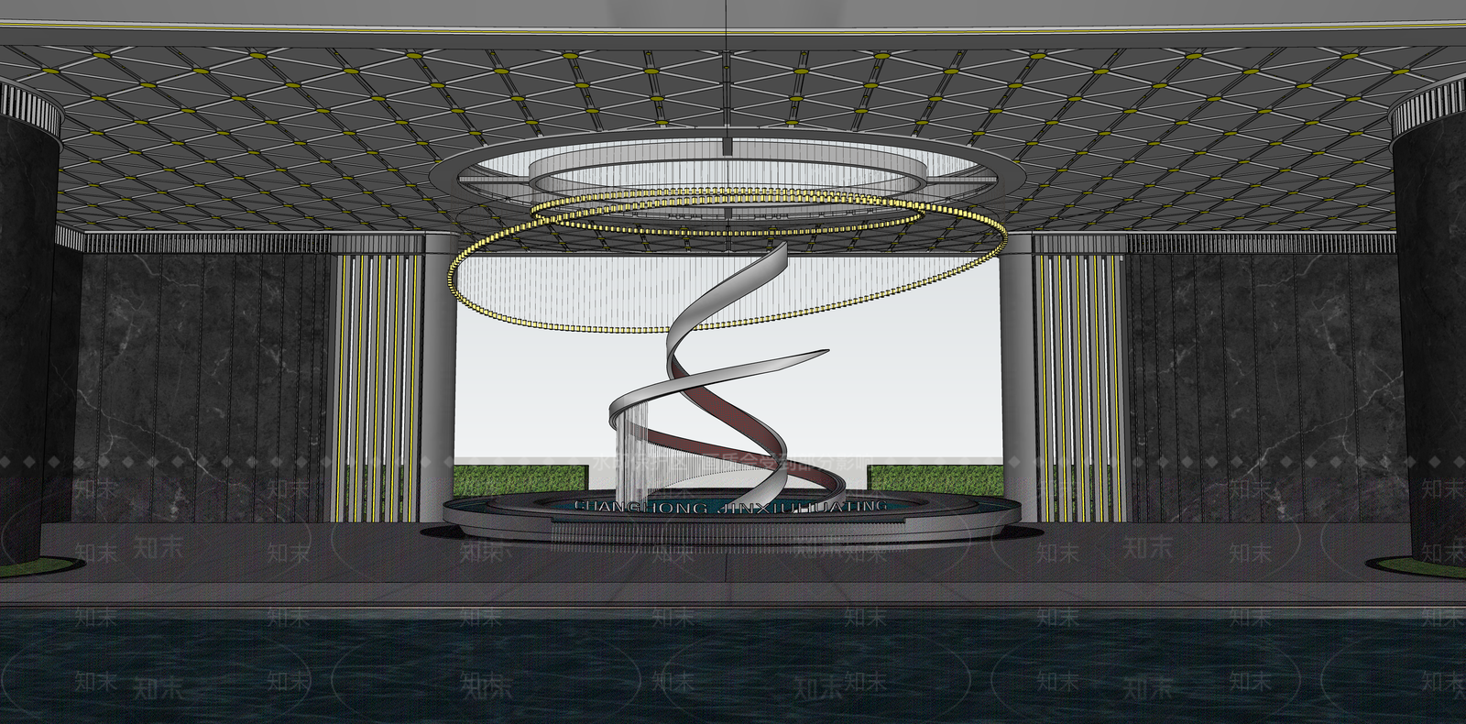
Task: Click the "CHANGHONG JINXIUHUATING" lettering on the fountain
Action: click(x=730, y=507)
